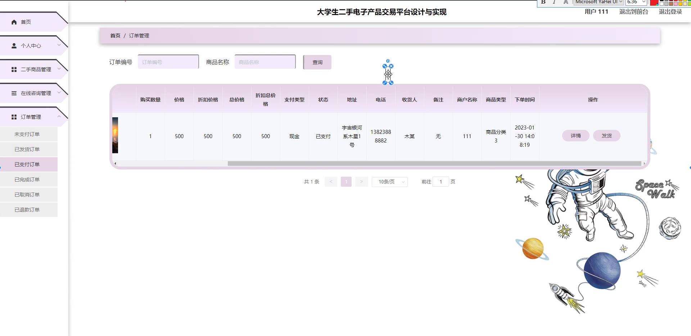This screenshot has height=336, width=691.
Task: Go to previous page with < button
Action: 331,182
